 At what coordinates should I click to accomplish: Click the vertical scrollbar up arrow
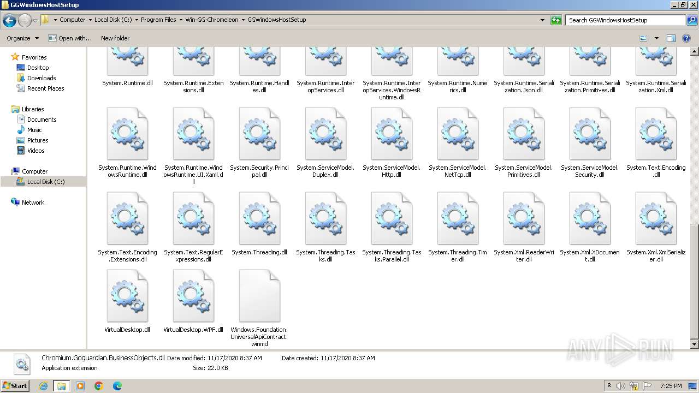tap(695, 51)
